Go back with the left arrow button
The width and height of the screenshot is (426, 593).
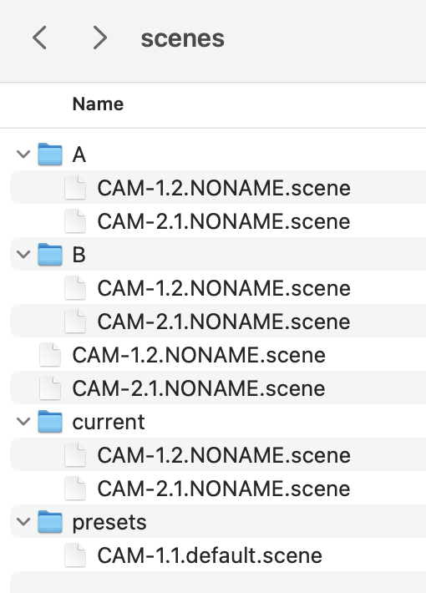coord(40,38)
